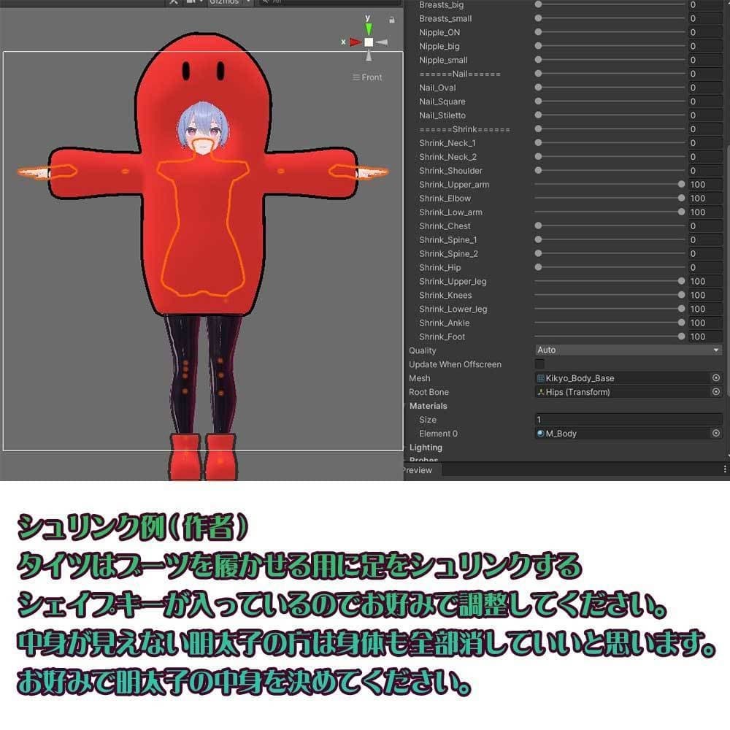The width and height of the screenshot is (730, 730).
Task: Click the Materials Size input field
Action: [628, 420]
